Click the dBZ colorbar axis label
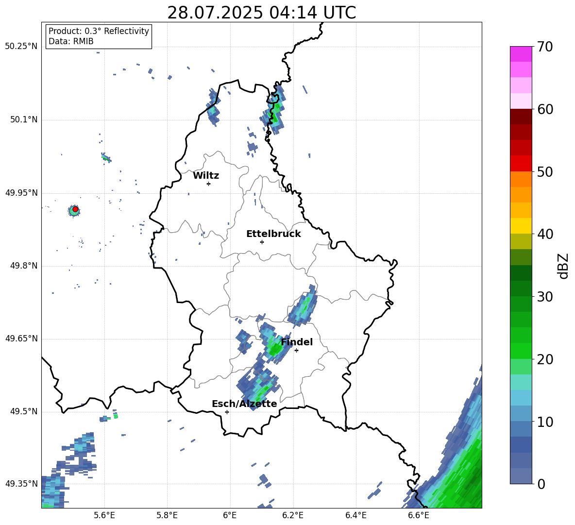 pos(564,266)
